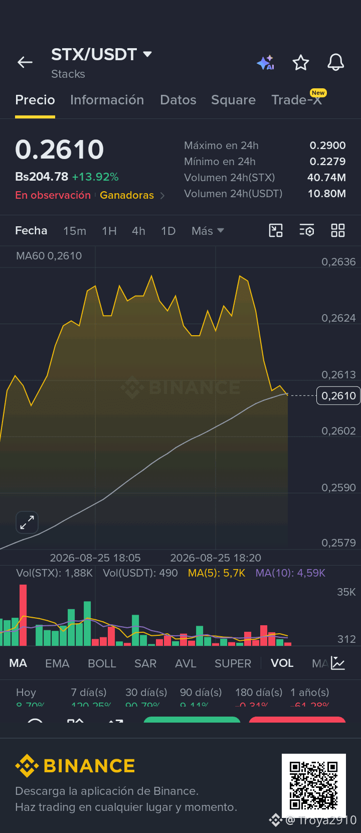
Task: Open Ganadoras chevron arrow
Action: [162, 196]
